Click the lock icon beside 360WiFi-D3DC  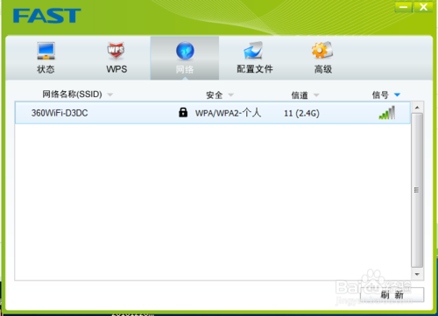tap(183, 112)
